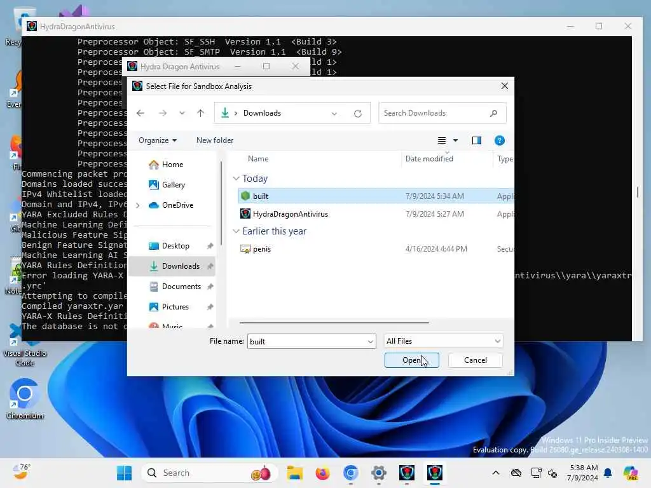Open the view options dropdown arrow
Viewport: 651px width, 488px height.
pos(455,140)
